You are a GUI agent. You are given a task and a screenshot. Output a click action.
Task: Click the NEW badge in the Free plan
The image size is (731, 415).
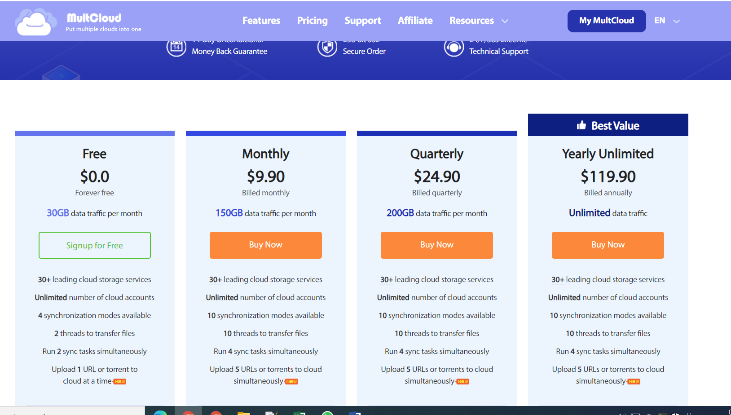point(120,381)
